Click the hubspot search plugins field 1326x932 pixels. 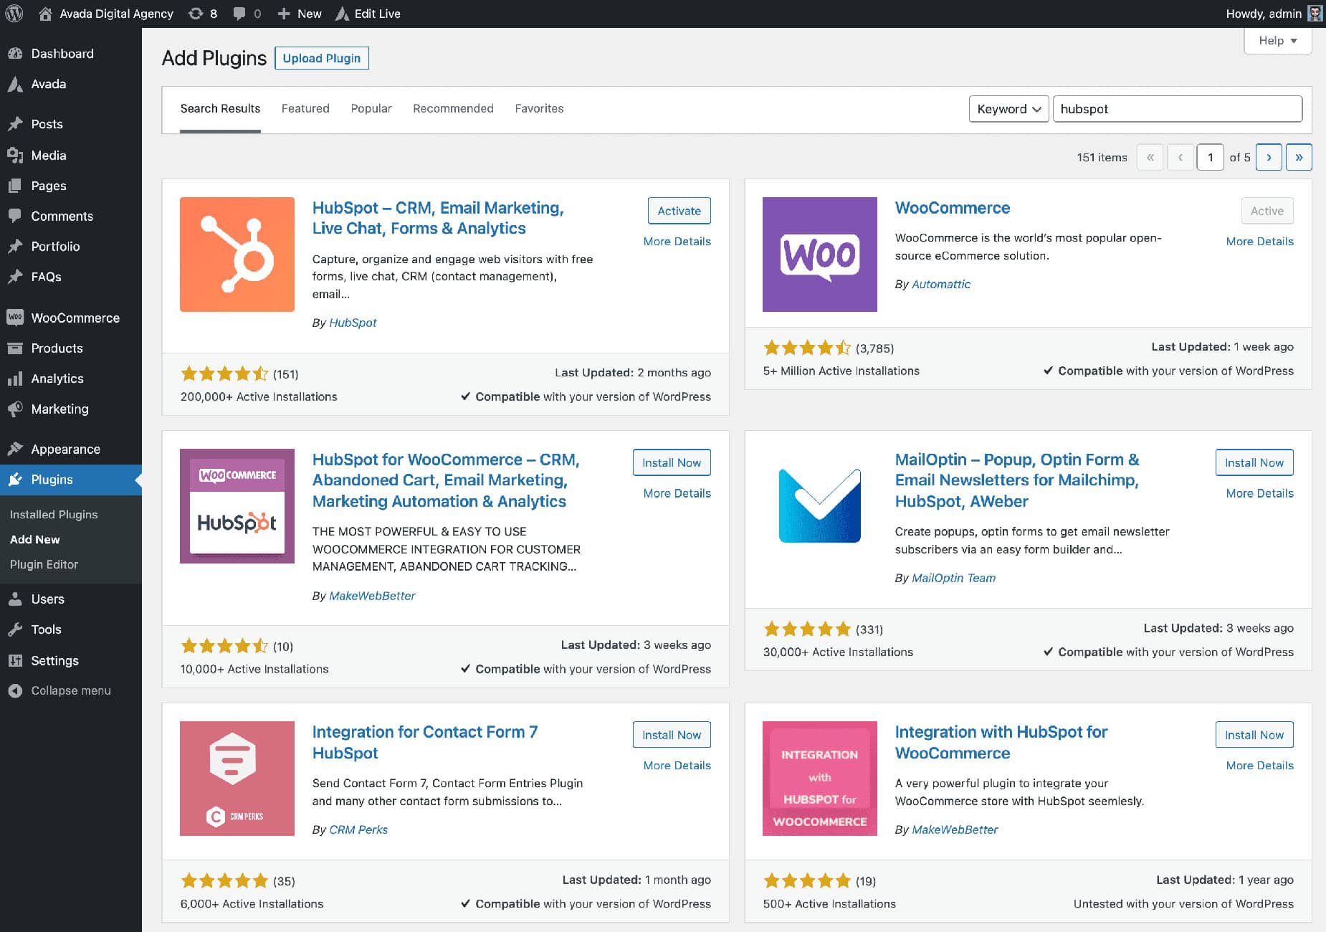click(1178, 109)
